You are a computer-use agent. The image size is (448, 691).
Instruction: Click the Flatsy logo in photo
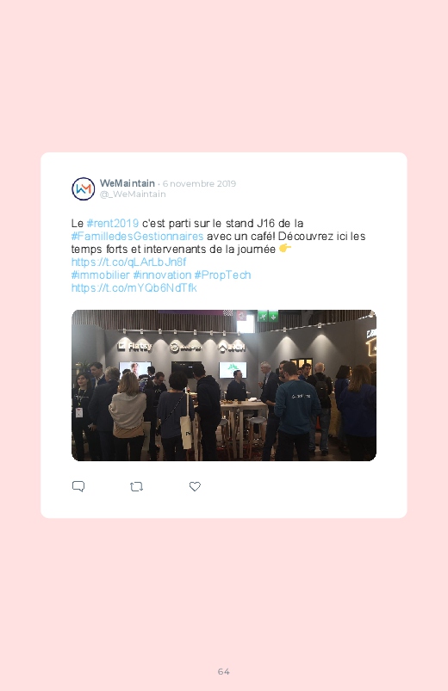point(134,347)
